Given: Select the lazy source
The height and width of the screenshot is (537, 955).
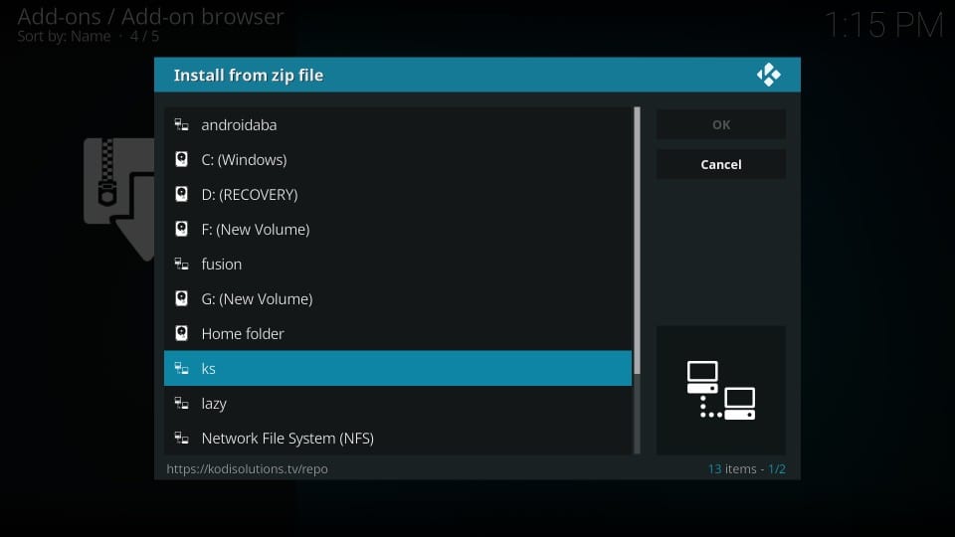Looking at the screenshot, I should 398,403.
